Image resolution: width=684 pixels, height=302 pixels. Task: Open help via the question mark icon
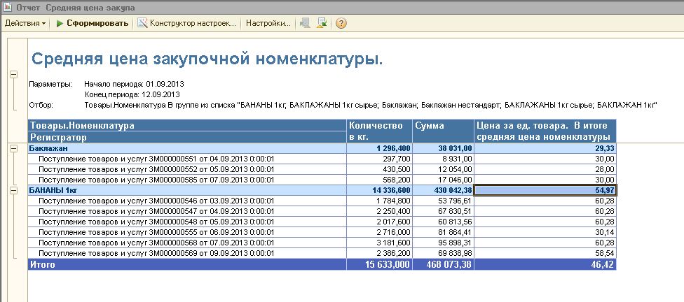click(x=341, y=23)
